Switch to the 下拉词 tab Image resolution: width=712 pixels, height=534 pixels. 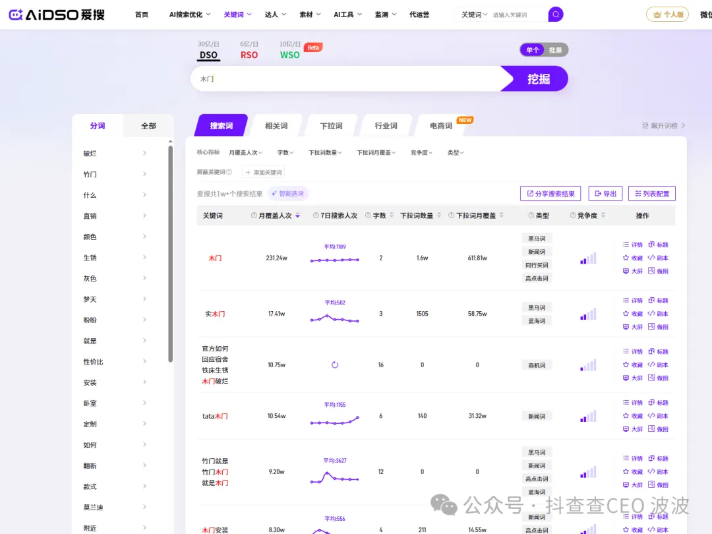pos(331,126)
